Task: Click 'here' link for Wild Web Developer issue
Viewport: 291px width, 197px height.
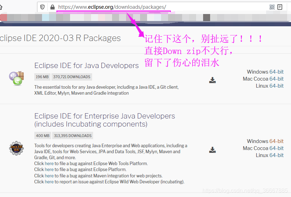Action: (49, 182)
